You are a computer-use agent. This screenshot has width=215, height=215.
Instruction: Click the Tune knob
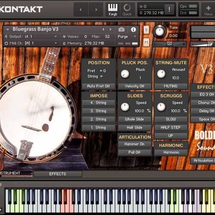click(160, 31)
